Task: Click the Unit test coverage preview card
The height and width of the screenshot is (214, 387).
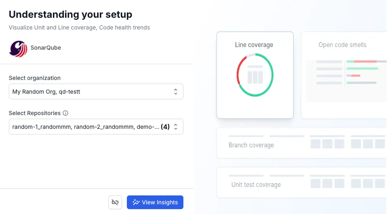Action: (302, 183)
